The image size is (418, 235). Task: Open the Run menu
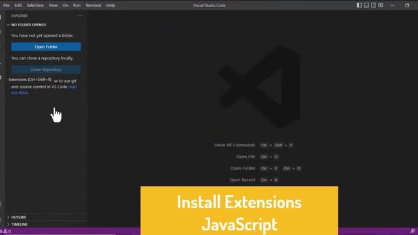(77, 5)
